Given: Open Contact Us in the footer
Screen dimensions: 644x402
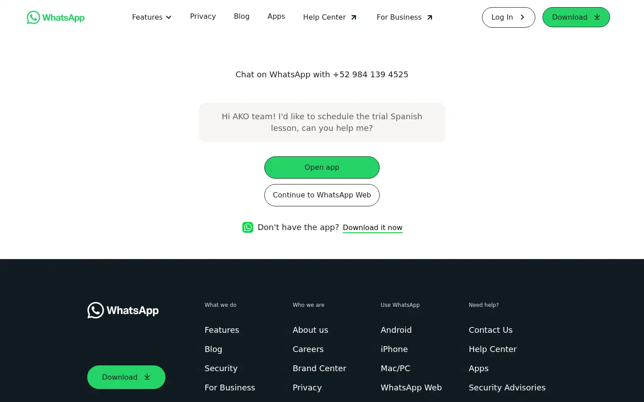Looking at the screenshot, I should tap(491, 330).
